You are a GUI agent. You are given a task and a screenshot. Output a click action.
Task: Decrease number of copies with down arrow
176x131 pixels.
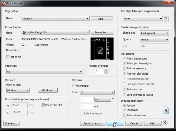coord(106,72)
